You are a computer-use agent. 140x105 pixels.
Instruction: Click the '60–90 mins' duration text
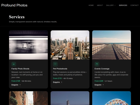[x=27, y=81]
